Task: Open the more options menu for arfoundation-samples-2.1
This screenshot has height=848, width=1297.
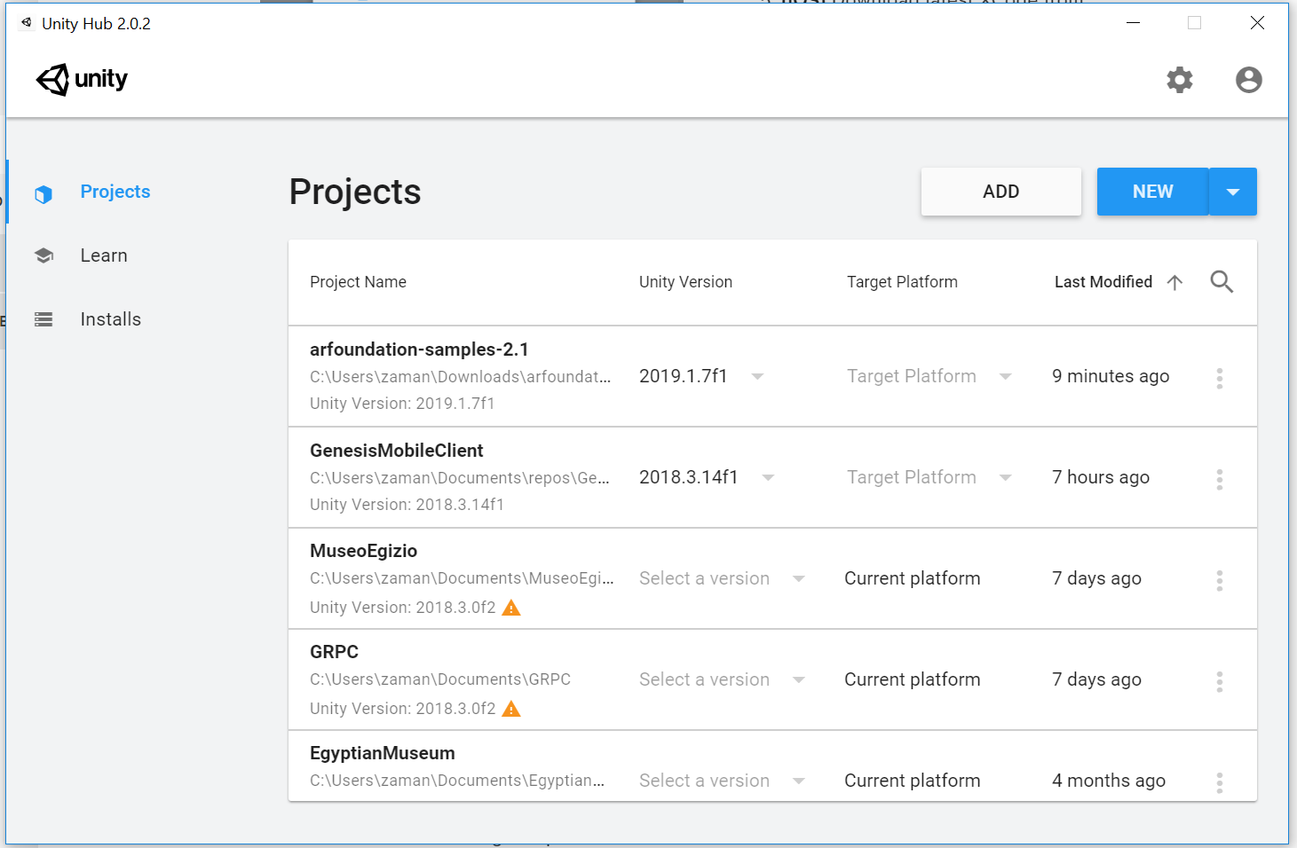Action: click(x=1219, y=378)
